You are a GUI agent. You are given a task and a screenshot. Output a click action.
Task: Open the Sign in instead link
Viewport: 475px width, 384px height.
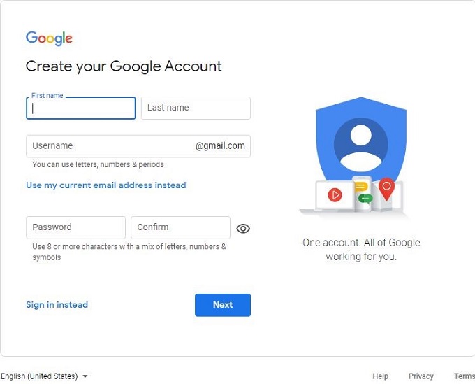point(57,304)
